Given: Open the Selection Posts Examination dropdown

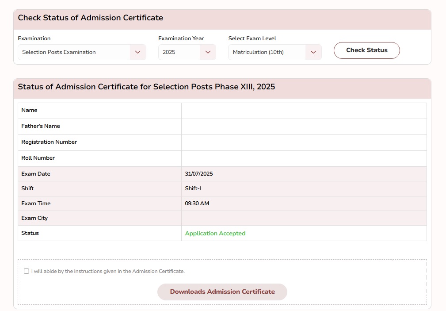Looking at the screenshot, I should (x=74, y=52).
